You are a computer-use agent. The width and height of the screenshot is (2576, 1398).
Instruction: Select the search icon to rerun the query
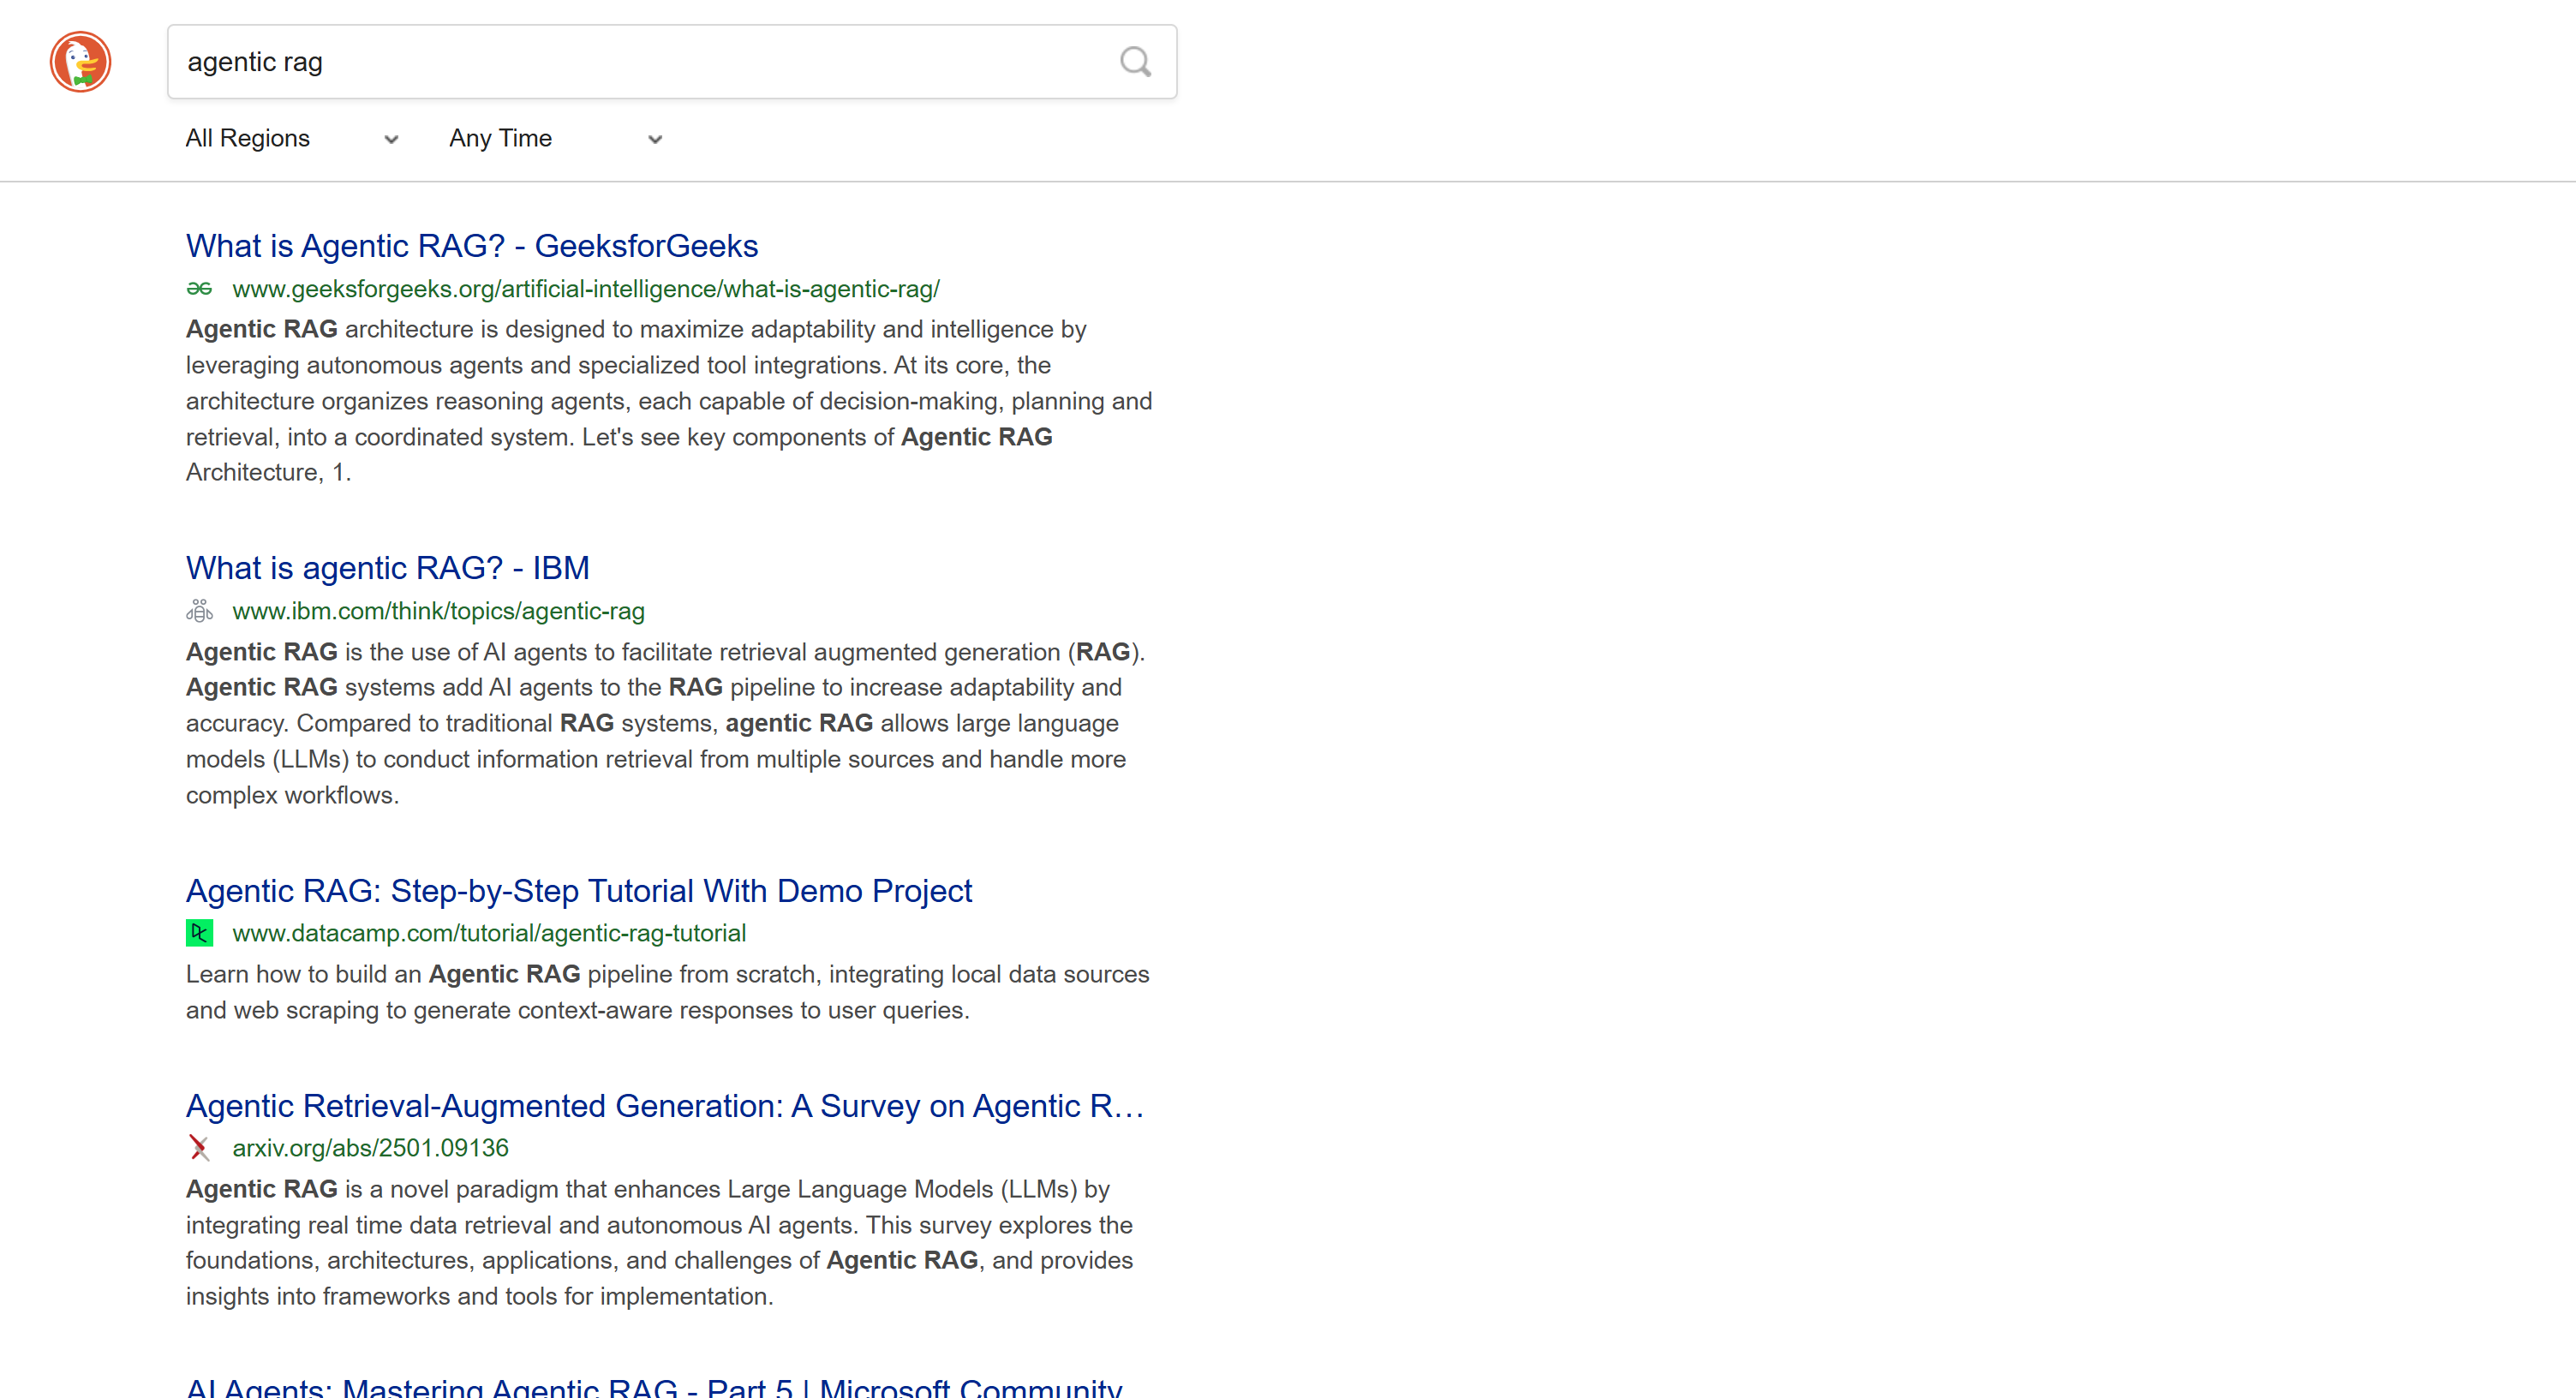(x=1135, y=61)
